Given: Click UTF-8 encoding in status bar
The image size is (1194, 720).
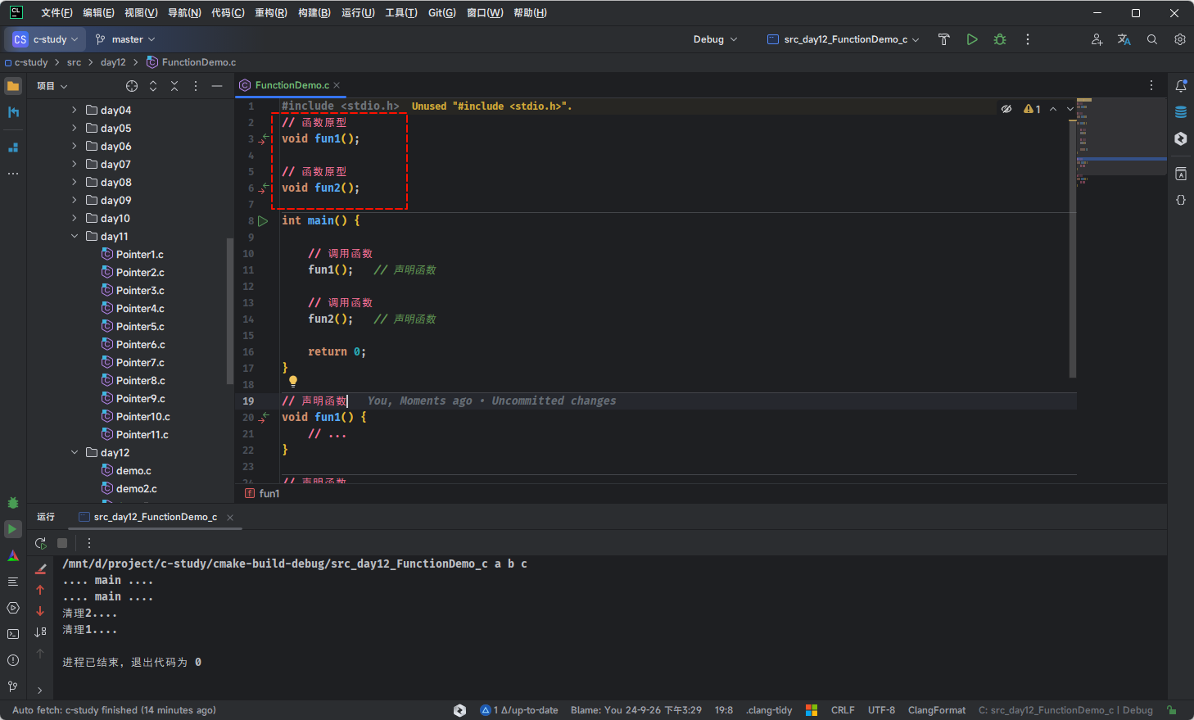Looking at the screenshot, I should coord(881,710).
